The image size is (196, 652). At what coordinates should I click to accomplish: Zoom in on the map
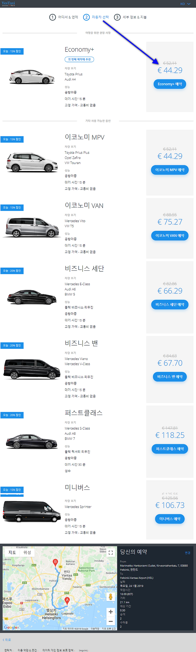click(111, 612)
